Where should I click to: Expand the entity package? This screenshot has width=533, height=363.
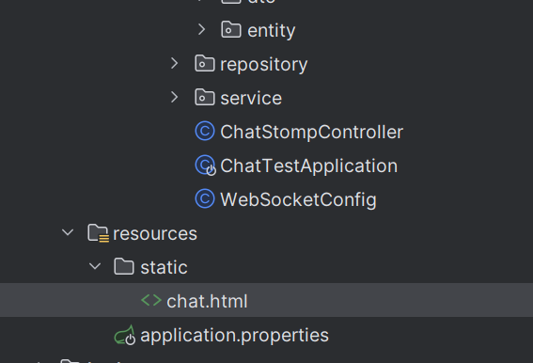pyautogui.click(x=201, y=29)
